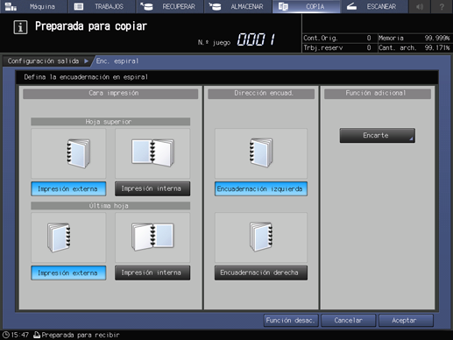Choose Encuadernación izquierda
This screenshot has height=340, width=453.
[x=261, y=188]
